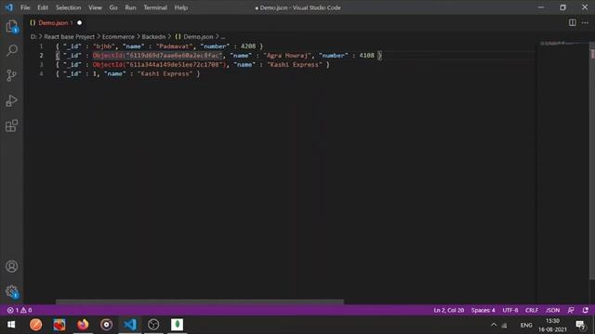Open the File menu
The width and height of the screenshot is (595, 334).
point(25,7)
